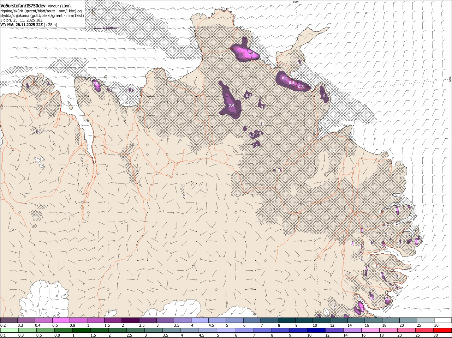
Task: Select the initial time line 'IT: þri. 25. 11. 2025 18Z'
Action: tap(22, 20)
